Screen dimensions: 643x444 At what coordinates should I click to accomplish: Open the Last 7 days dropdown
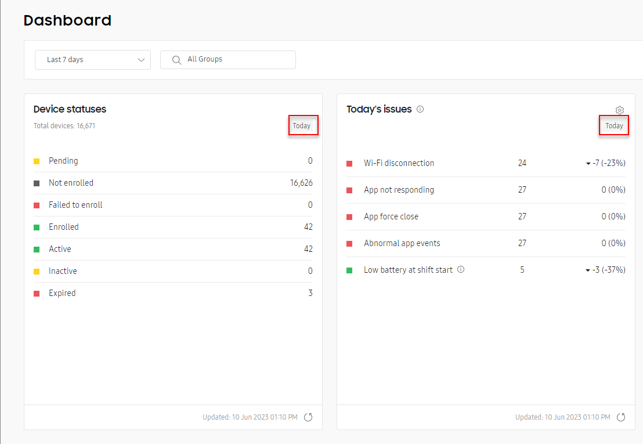tap(92, 59)
